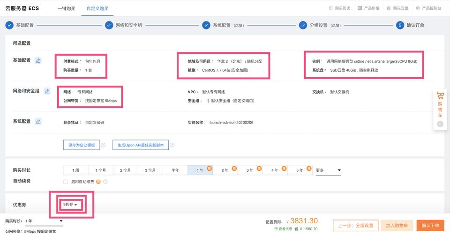
Task: Open the 购买云盘 link
Action: click(x=400, y=8)
